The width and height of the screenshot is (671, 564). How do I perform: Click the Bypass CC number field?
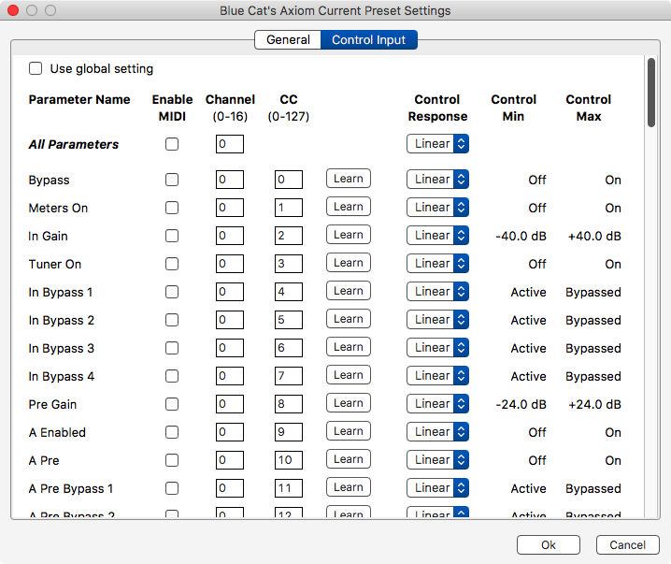(289, 180)
